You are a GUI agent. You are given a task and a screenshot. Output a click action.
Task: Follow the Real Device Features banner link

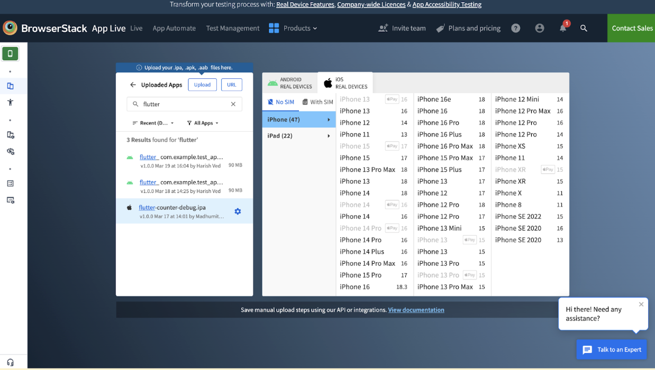[305, 4]
